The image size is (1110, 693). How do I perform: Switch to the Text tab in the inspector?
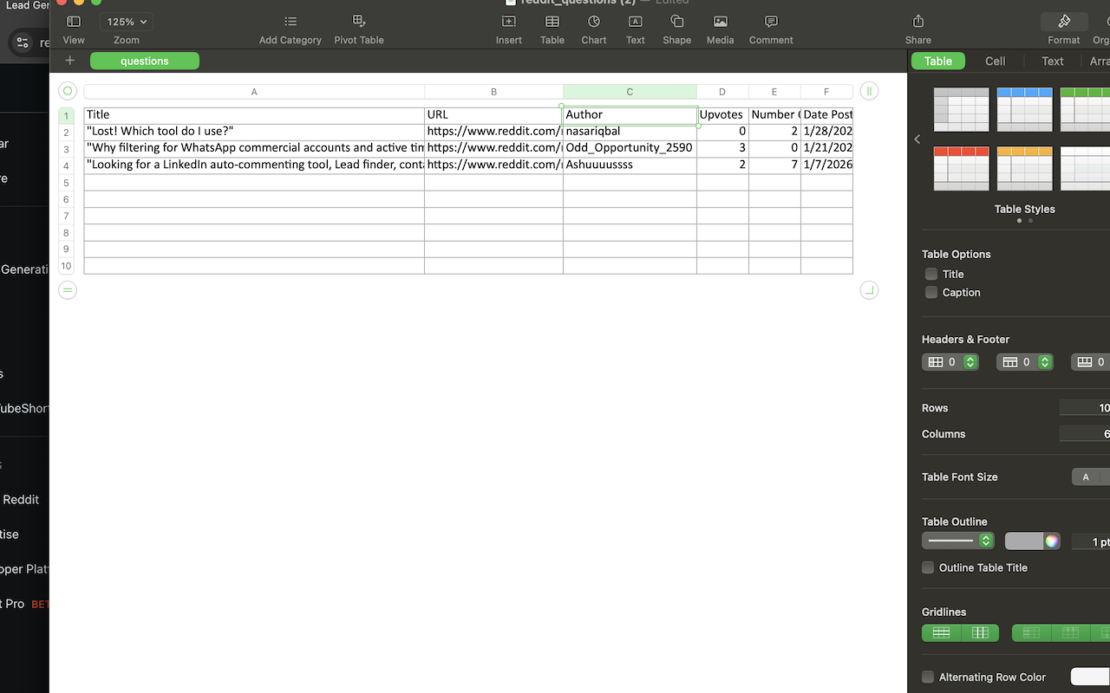point(1052,61)
